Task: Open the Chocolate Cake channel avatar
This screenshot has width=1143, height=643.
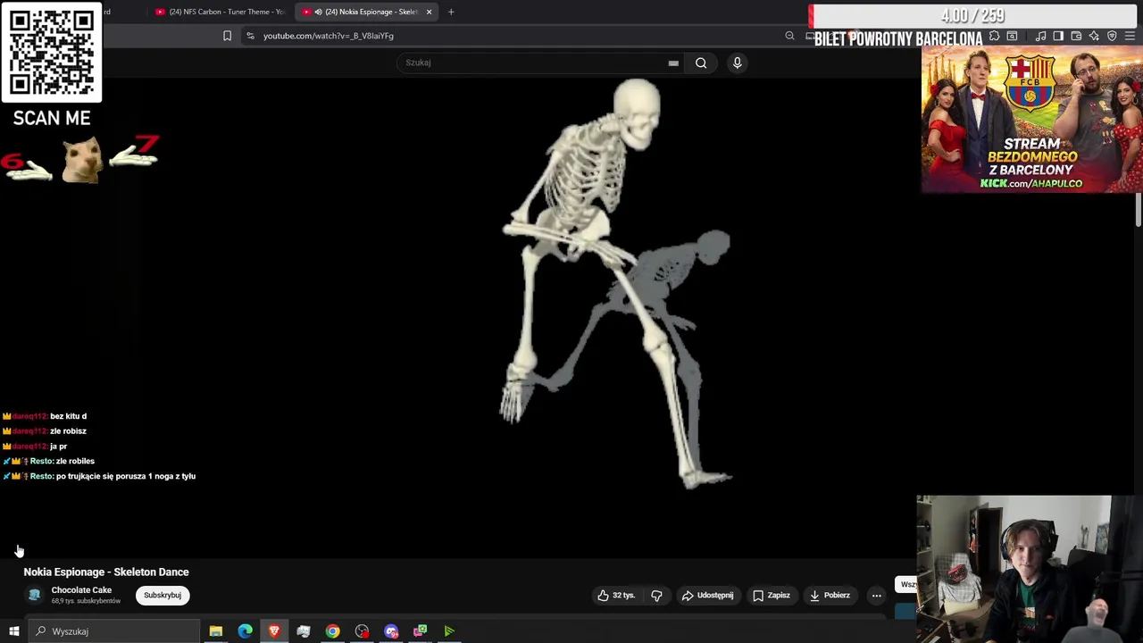Action: coord(34,595)
